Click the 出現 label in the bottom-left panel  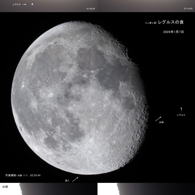(5, 187)
